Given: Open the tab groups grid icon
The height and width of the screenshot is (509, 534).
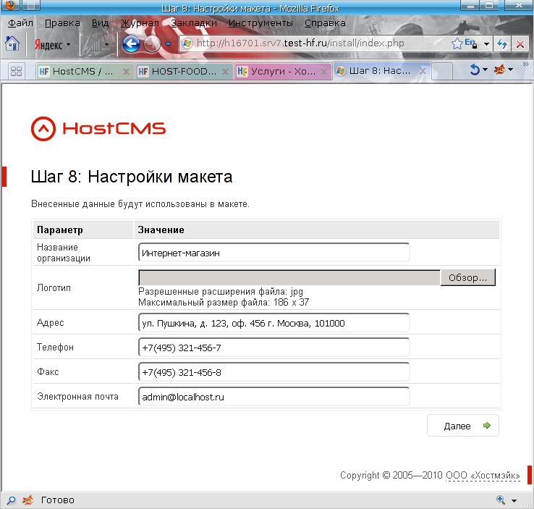Looking at the screenshot, I should point(16,71).
